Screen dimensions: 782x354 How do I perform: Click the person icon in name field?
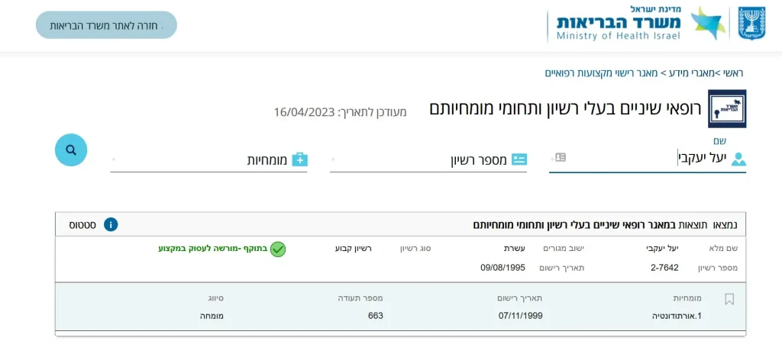click(x=738, y=159)
